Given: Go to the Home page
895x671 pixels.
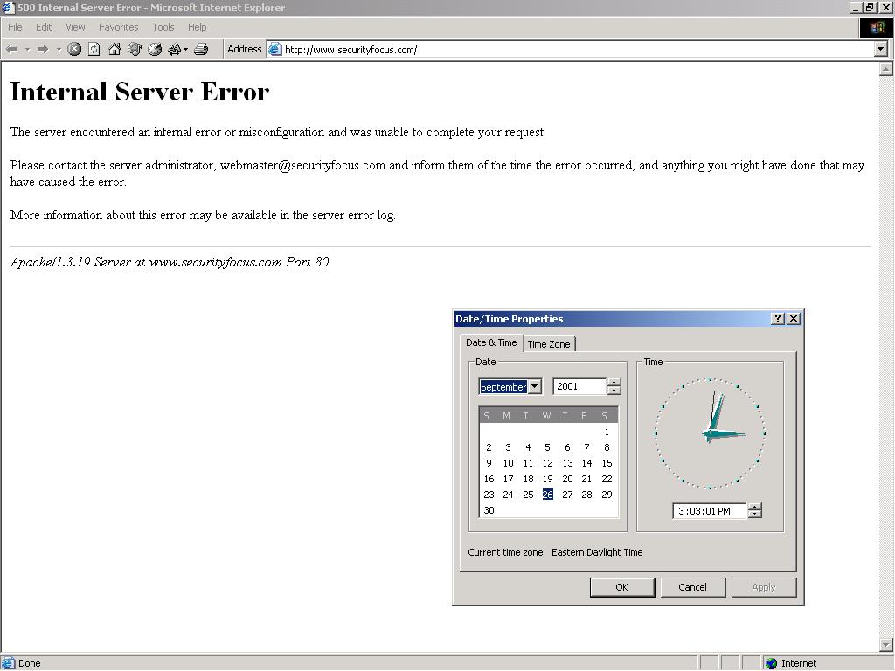Looking at the screenshot, I should (114, 49).
